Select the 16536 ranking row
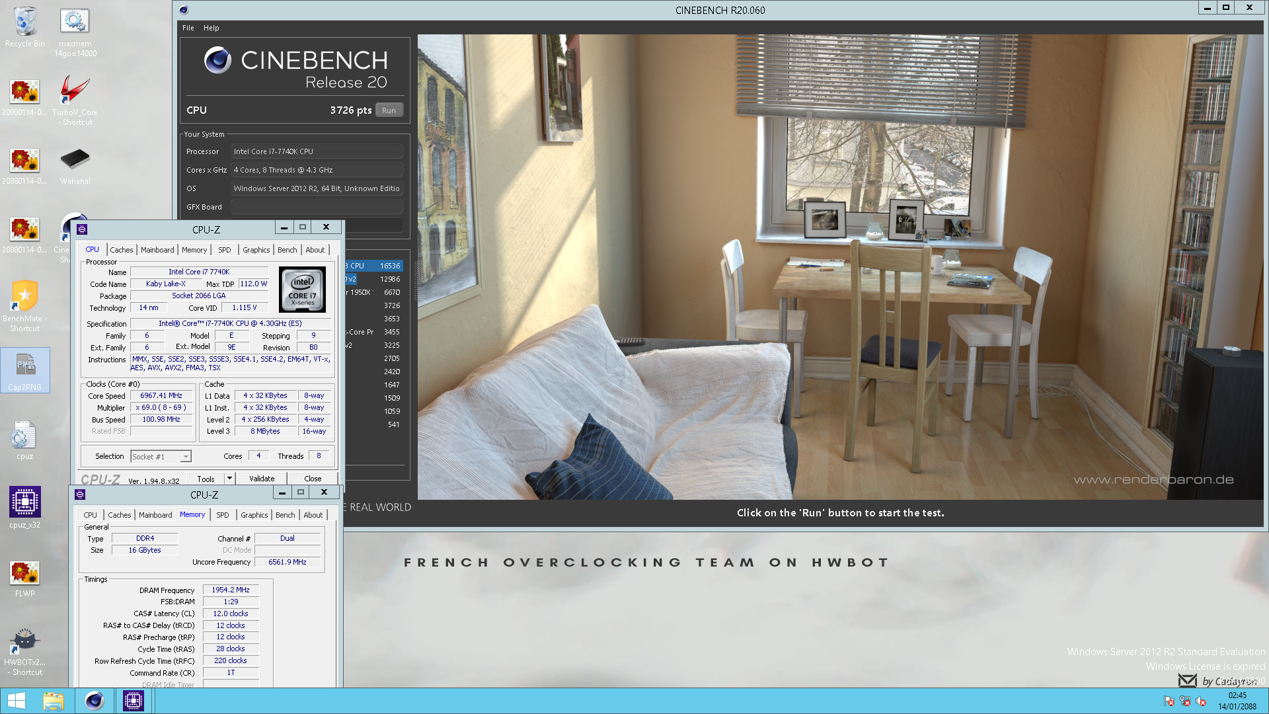The image size is (1269, 714). 373,266
